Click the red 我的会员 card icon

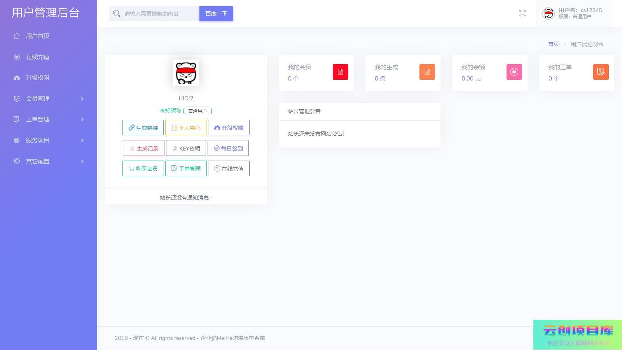point(340,72)
